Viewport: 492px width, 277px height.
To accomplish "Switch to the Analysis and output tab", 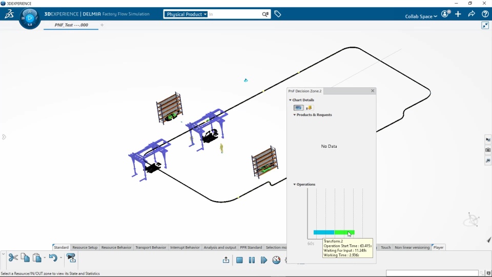I will pos(220,247).
